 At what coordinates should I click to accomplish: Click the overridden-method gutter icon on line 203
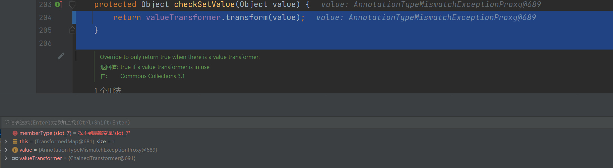click(58, 4)
